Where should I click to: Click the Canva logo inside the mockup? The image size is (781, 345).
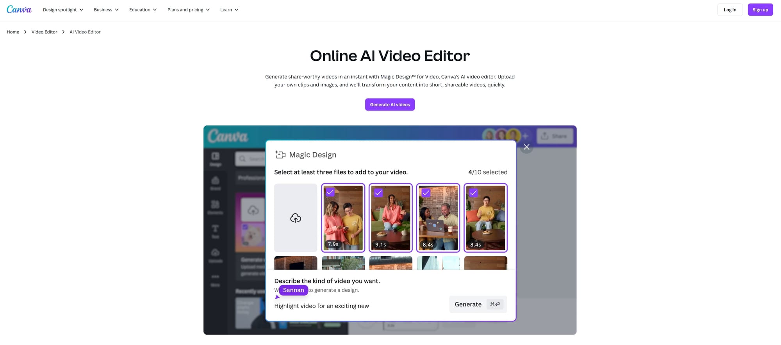pos(228,136)
